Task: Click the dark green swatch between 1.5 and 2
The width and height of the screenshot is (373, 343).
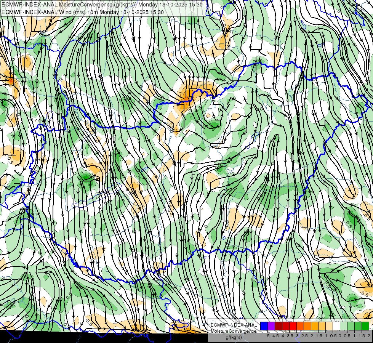Action: [x=365, y=326]
